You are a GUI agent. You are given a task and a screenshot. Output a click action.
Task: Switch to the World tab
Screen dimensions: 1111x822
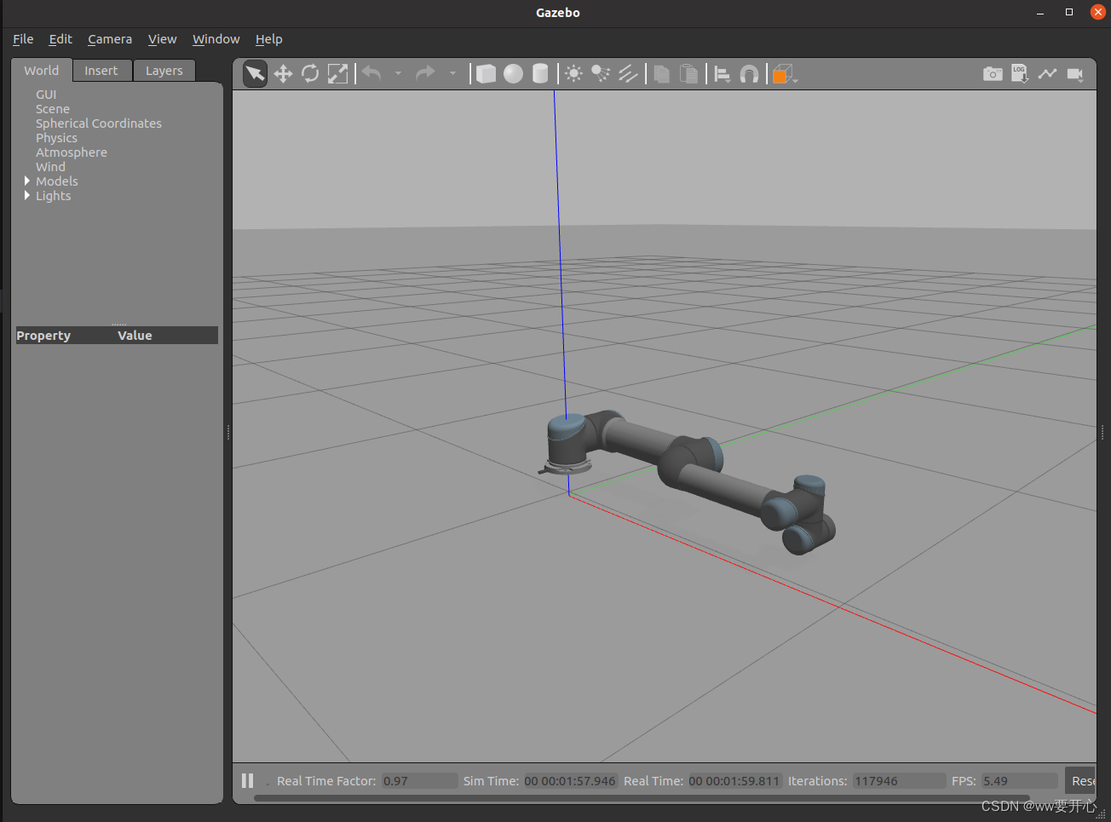pyautogui.click(x=42, y=71)
